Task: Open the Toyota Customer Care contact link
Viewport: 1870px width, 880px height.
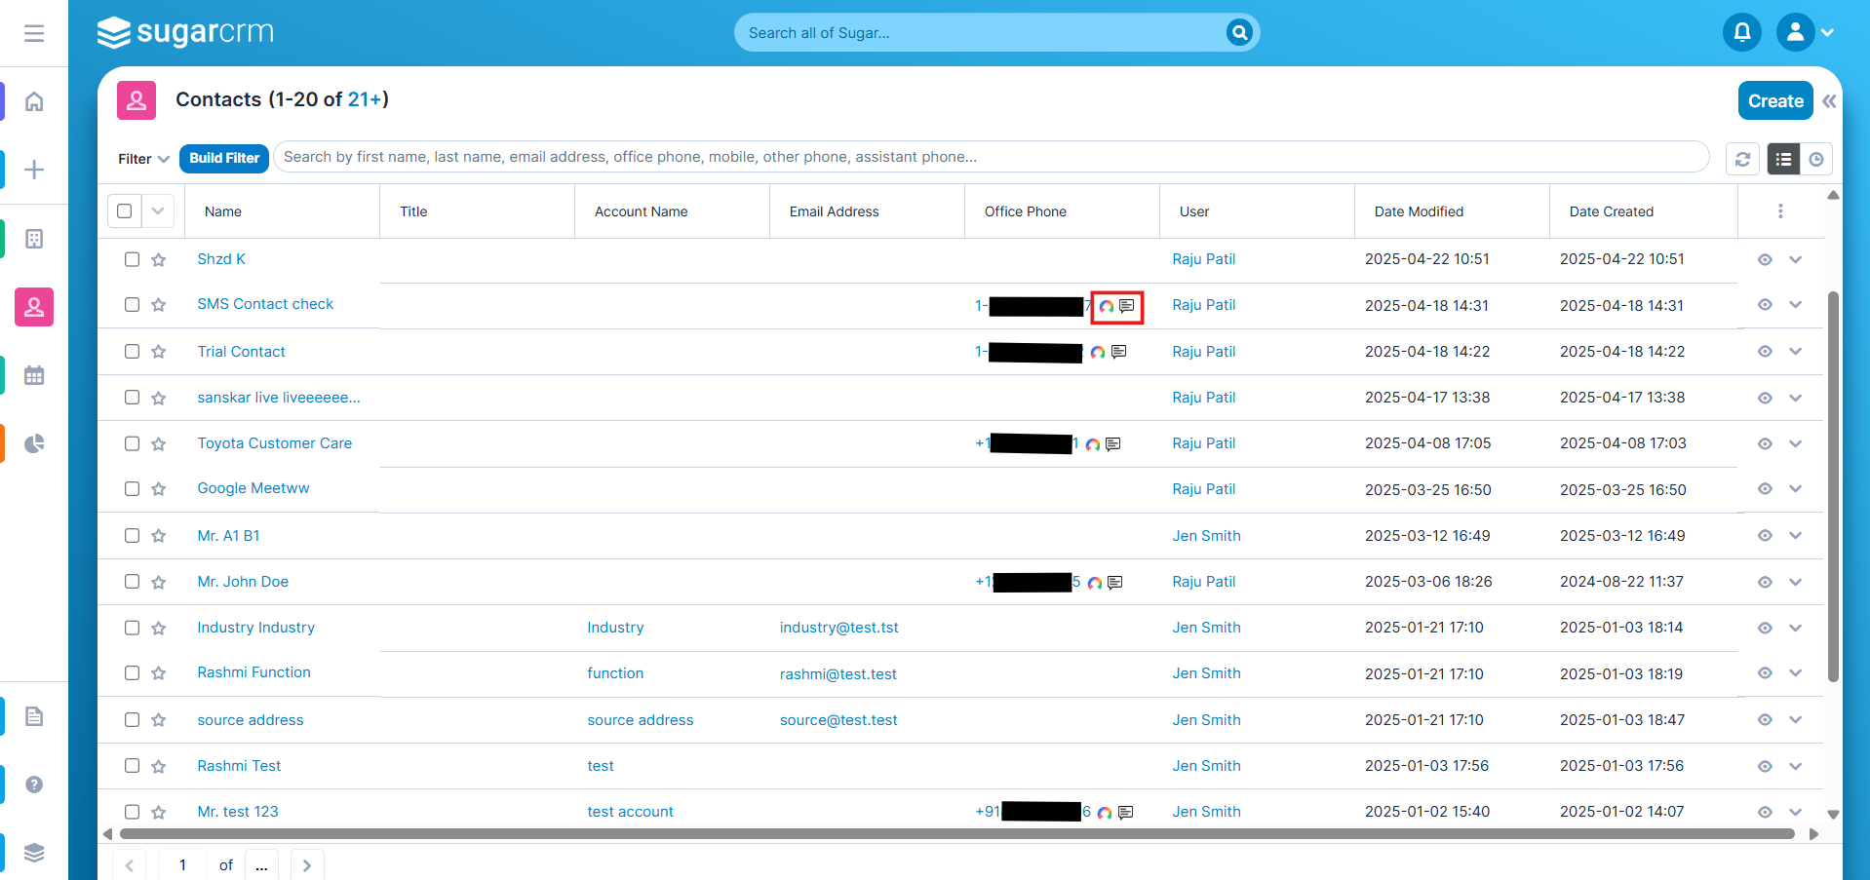Action: pyautogui.click(x=275, y=443)
